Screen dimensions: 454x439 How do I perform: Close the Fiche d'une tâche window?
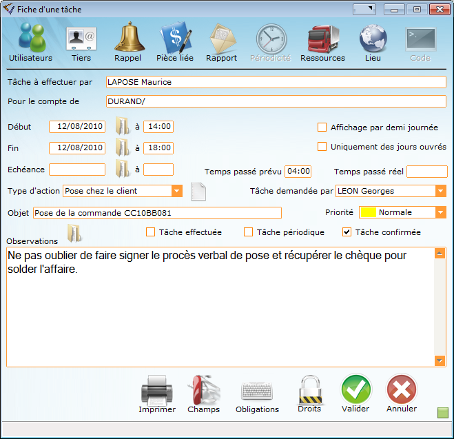click(x=440, y=9)
